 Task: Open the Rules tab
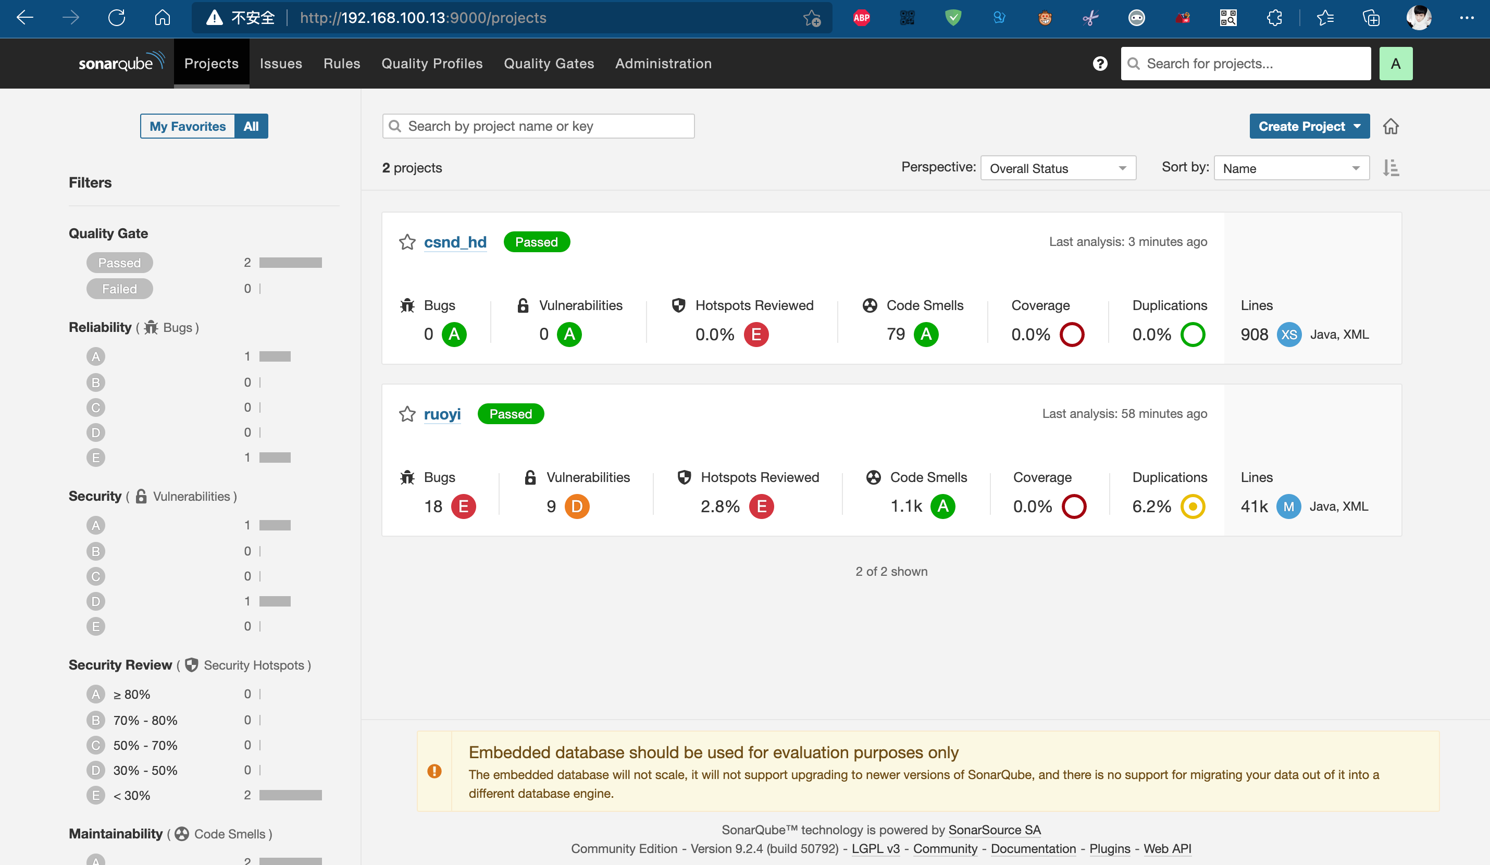coord(342,63)
